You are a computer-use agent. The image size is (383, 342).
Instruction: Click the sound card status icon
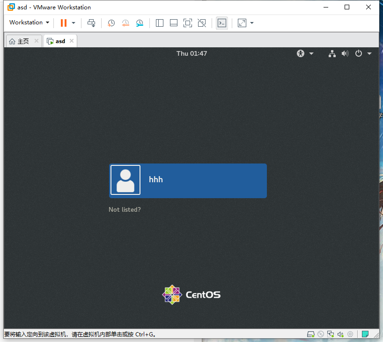click(340, 334)
